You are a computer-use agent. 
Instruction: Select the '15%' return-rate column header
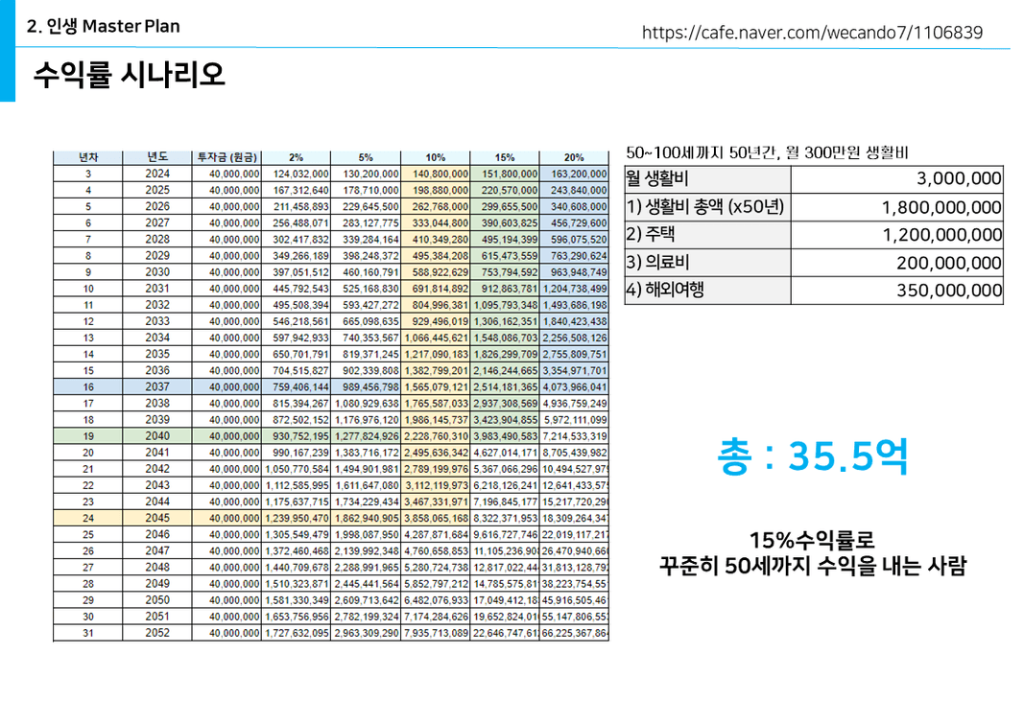[505, 157]
